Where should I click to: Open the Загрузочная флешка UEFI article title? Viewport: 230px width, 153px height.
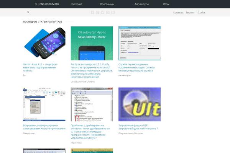(138, 127)
